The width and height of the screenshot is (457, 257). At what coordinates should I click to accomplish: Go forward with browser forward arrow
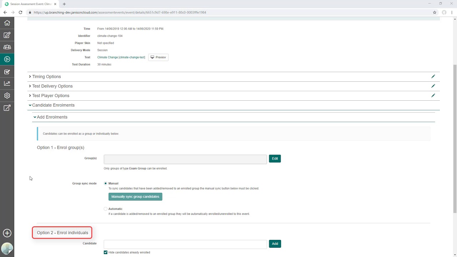(13, 12)
